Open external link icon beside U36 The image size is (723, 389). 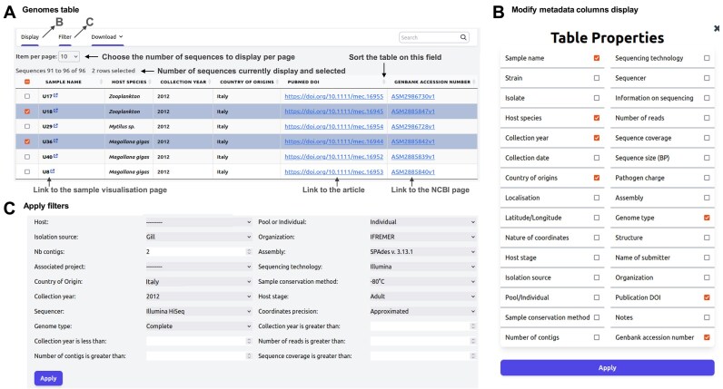(55, 141)
